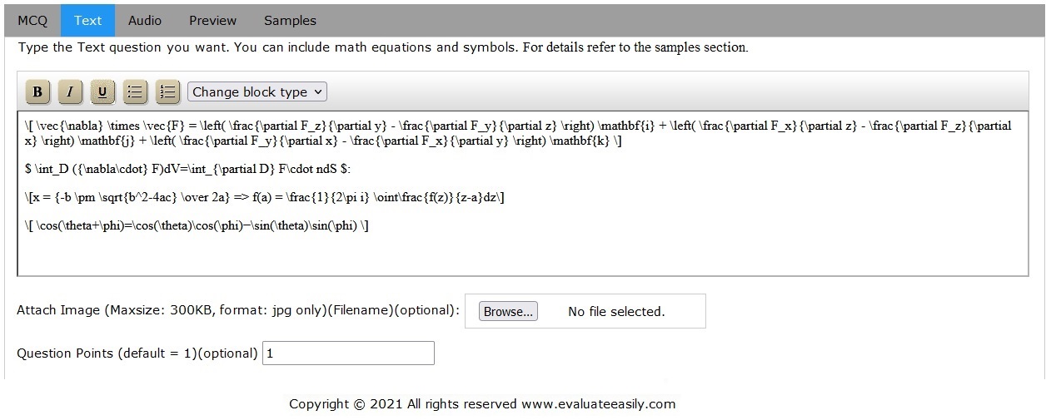The image size is (1051, 420).
Task: Click the www.evaluateeasily.com footer text
Action: [598, 404]
